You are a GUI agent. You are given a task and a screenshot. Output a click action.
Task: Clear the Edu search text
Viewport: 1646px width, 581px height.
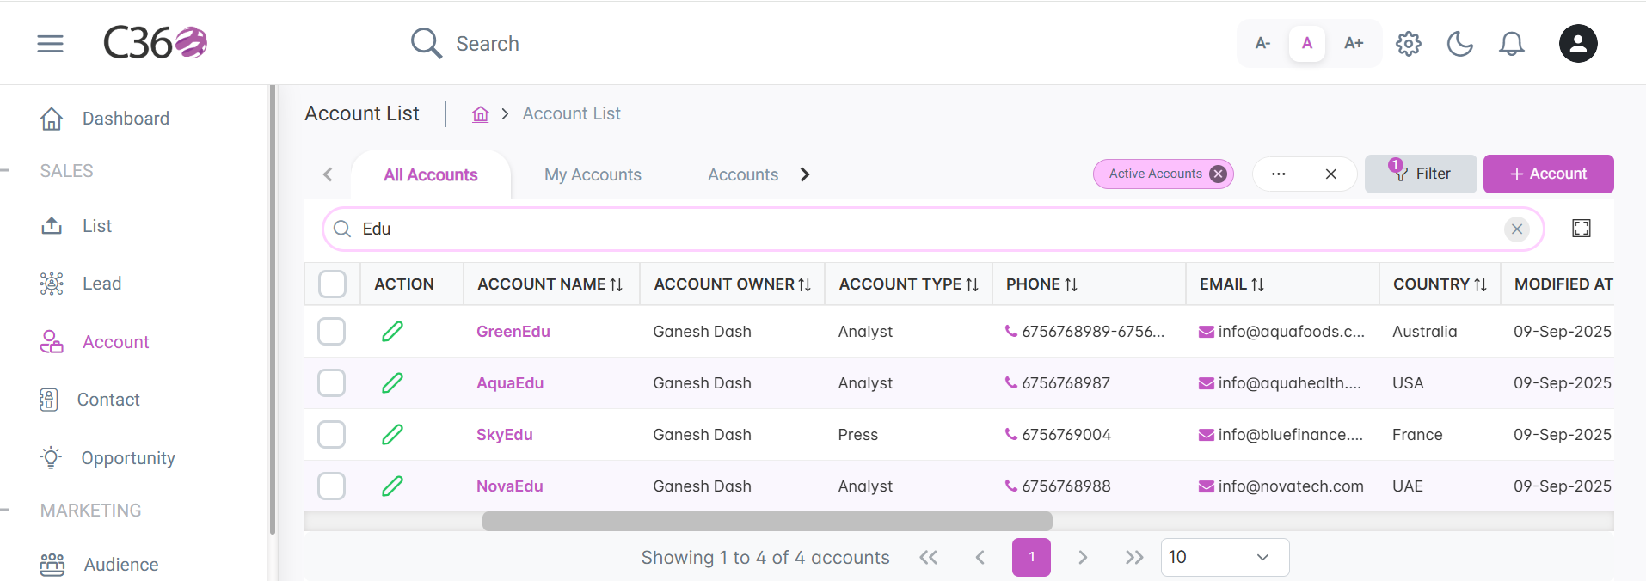(x=1517, y=229)
